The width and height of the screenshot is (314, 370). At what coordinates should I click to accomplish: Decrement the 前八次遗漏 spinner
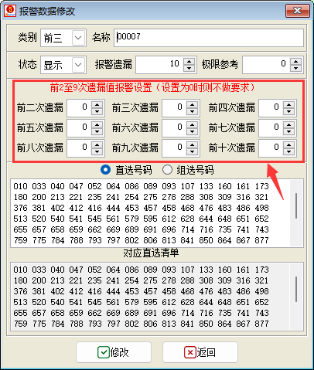coord(97,151)
